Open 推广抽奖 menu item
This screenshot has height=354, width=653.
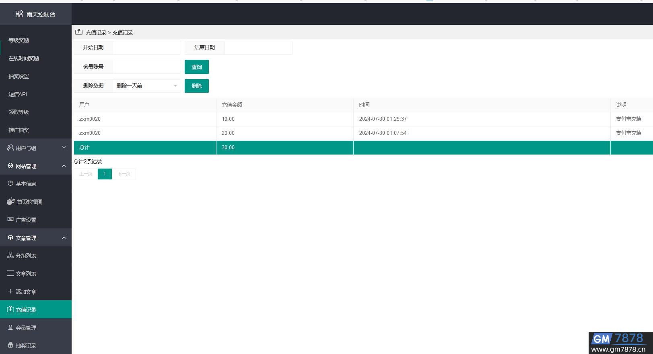coord(19,130)
